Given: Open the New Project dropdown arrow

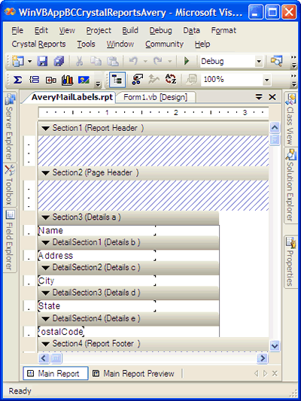Looking at the screenshot, I should point(29,62).
